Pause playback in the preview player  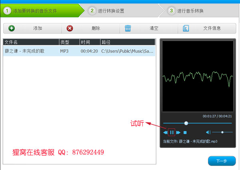pos(172,132)
